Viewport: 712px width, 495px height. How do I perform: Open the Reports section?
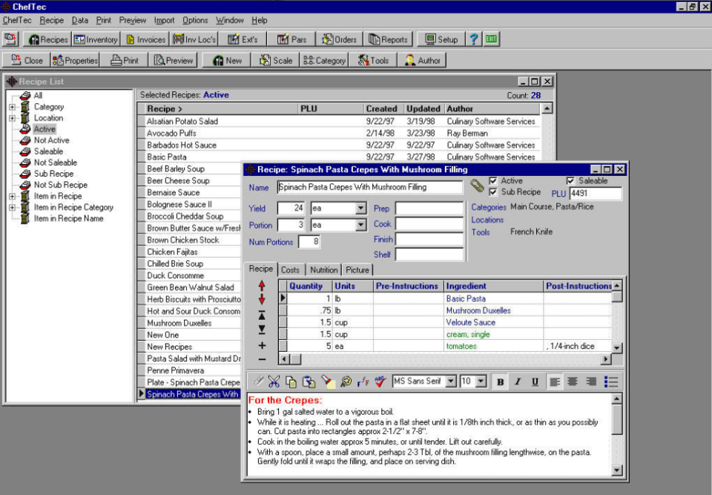point(388,39)
